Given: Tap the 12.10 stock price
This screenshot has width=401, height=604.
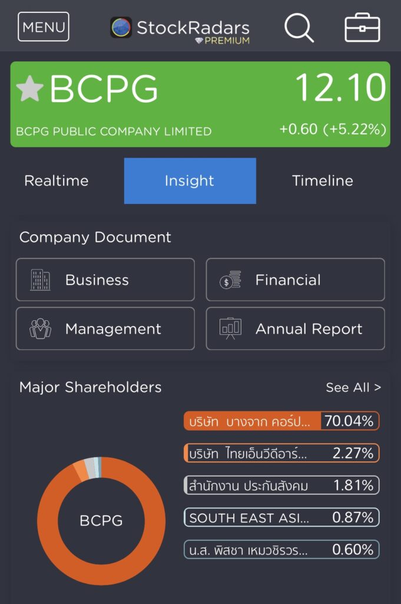Looking at the screenshot, I should (340, 88).
